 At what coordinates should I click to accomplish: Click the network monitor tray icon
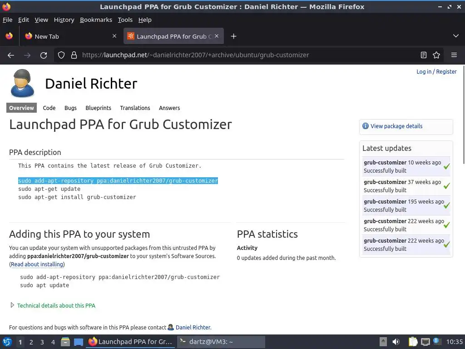425,342
